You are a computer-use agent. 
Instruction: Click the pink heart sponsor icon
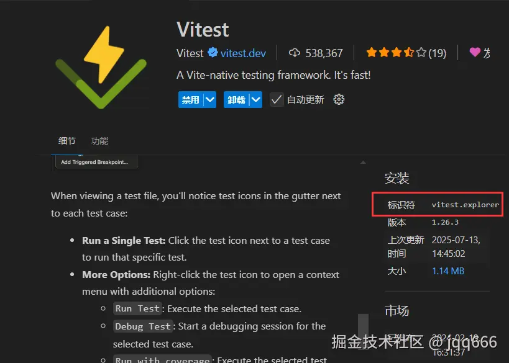click(x=475, y=52)
